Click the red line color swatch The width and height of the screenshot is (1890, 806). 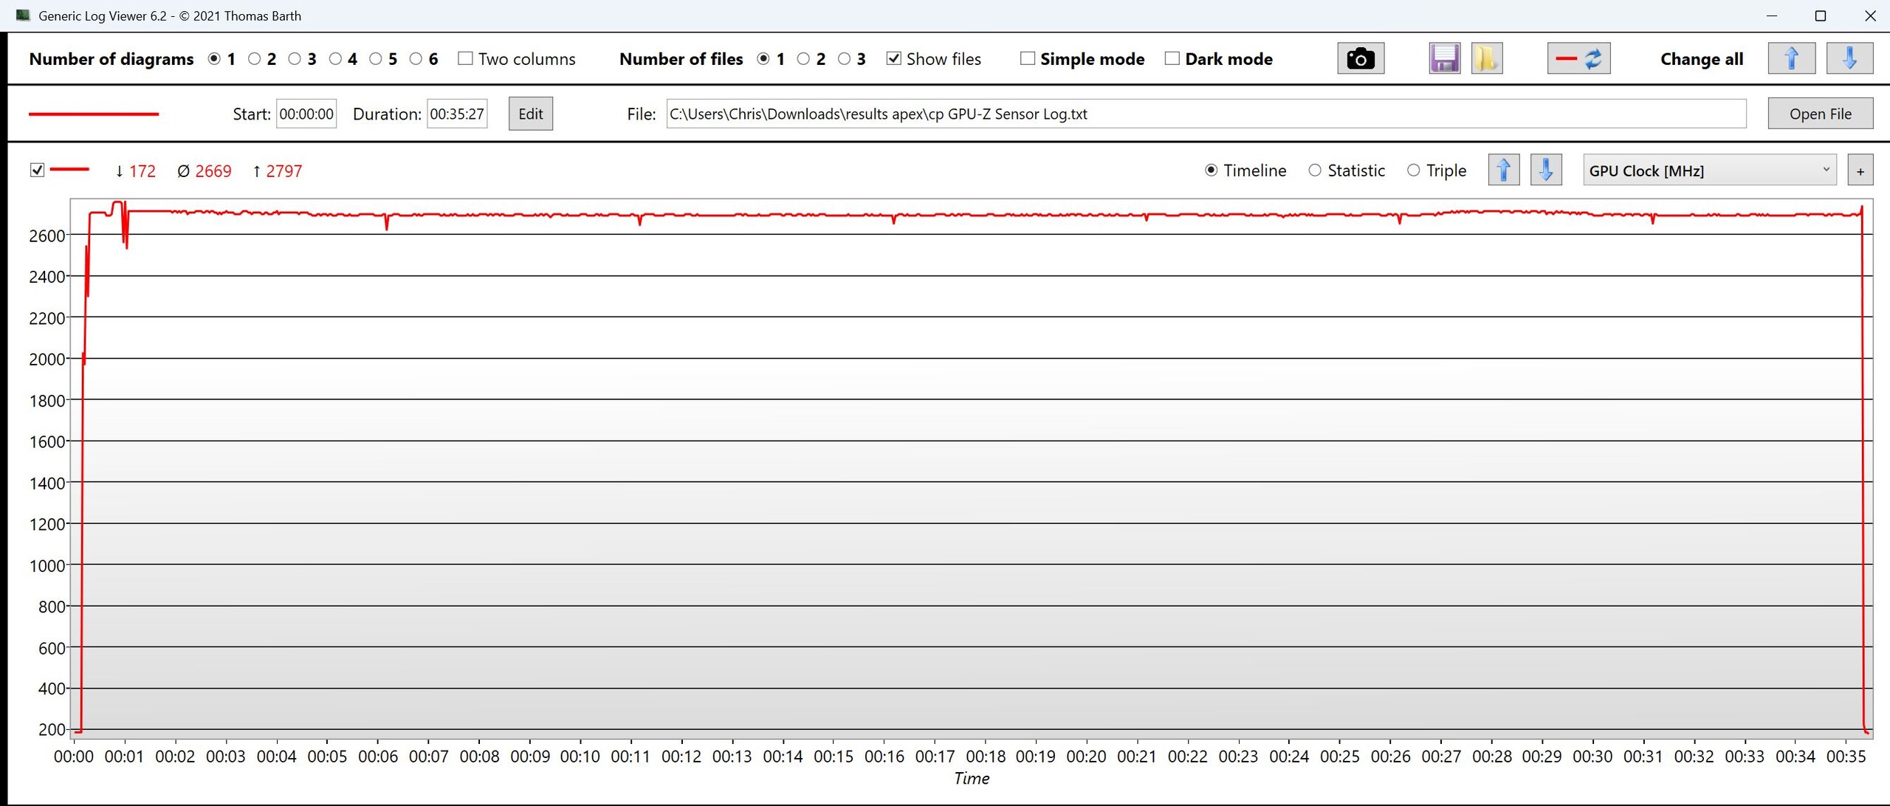94,114
